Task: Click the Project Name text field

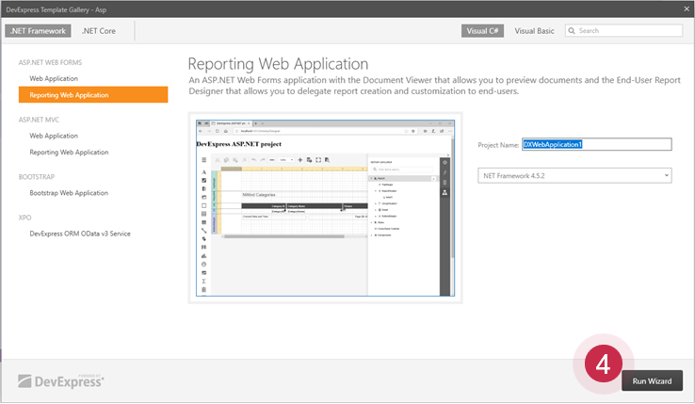Action: pyautogui.click(x=597, y=145)
